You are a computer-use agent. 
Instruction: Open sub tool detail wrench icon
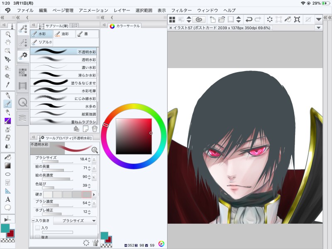[x=95, y=242]
